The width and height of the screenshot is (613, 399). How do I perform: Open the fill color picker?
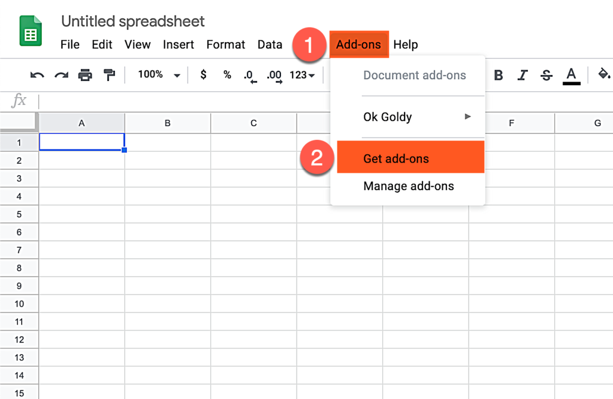pyautogui.click(x=604, y=73)
